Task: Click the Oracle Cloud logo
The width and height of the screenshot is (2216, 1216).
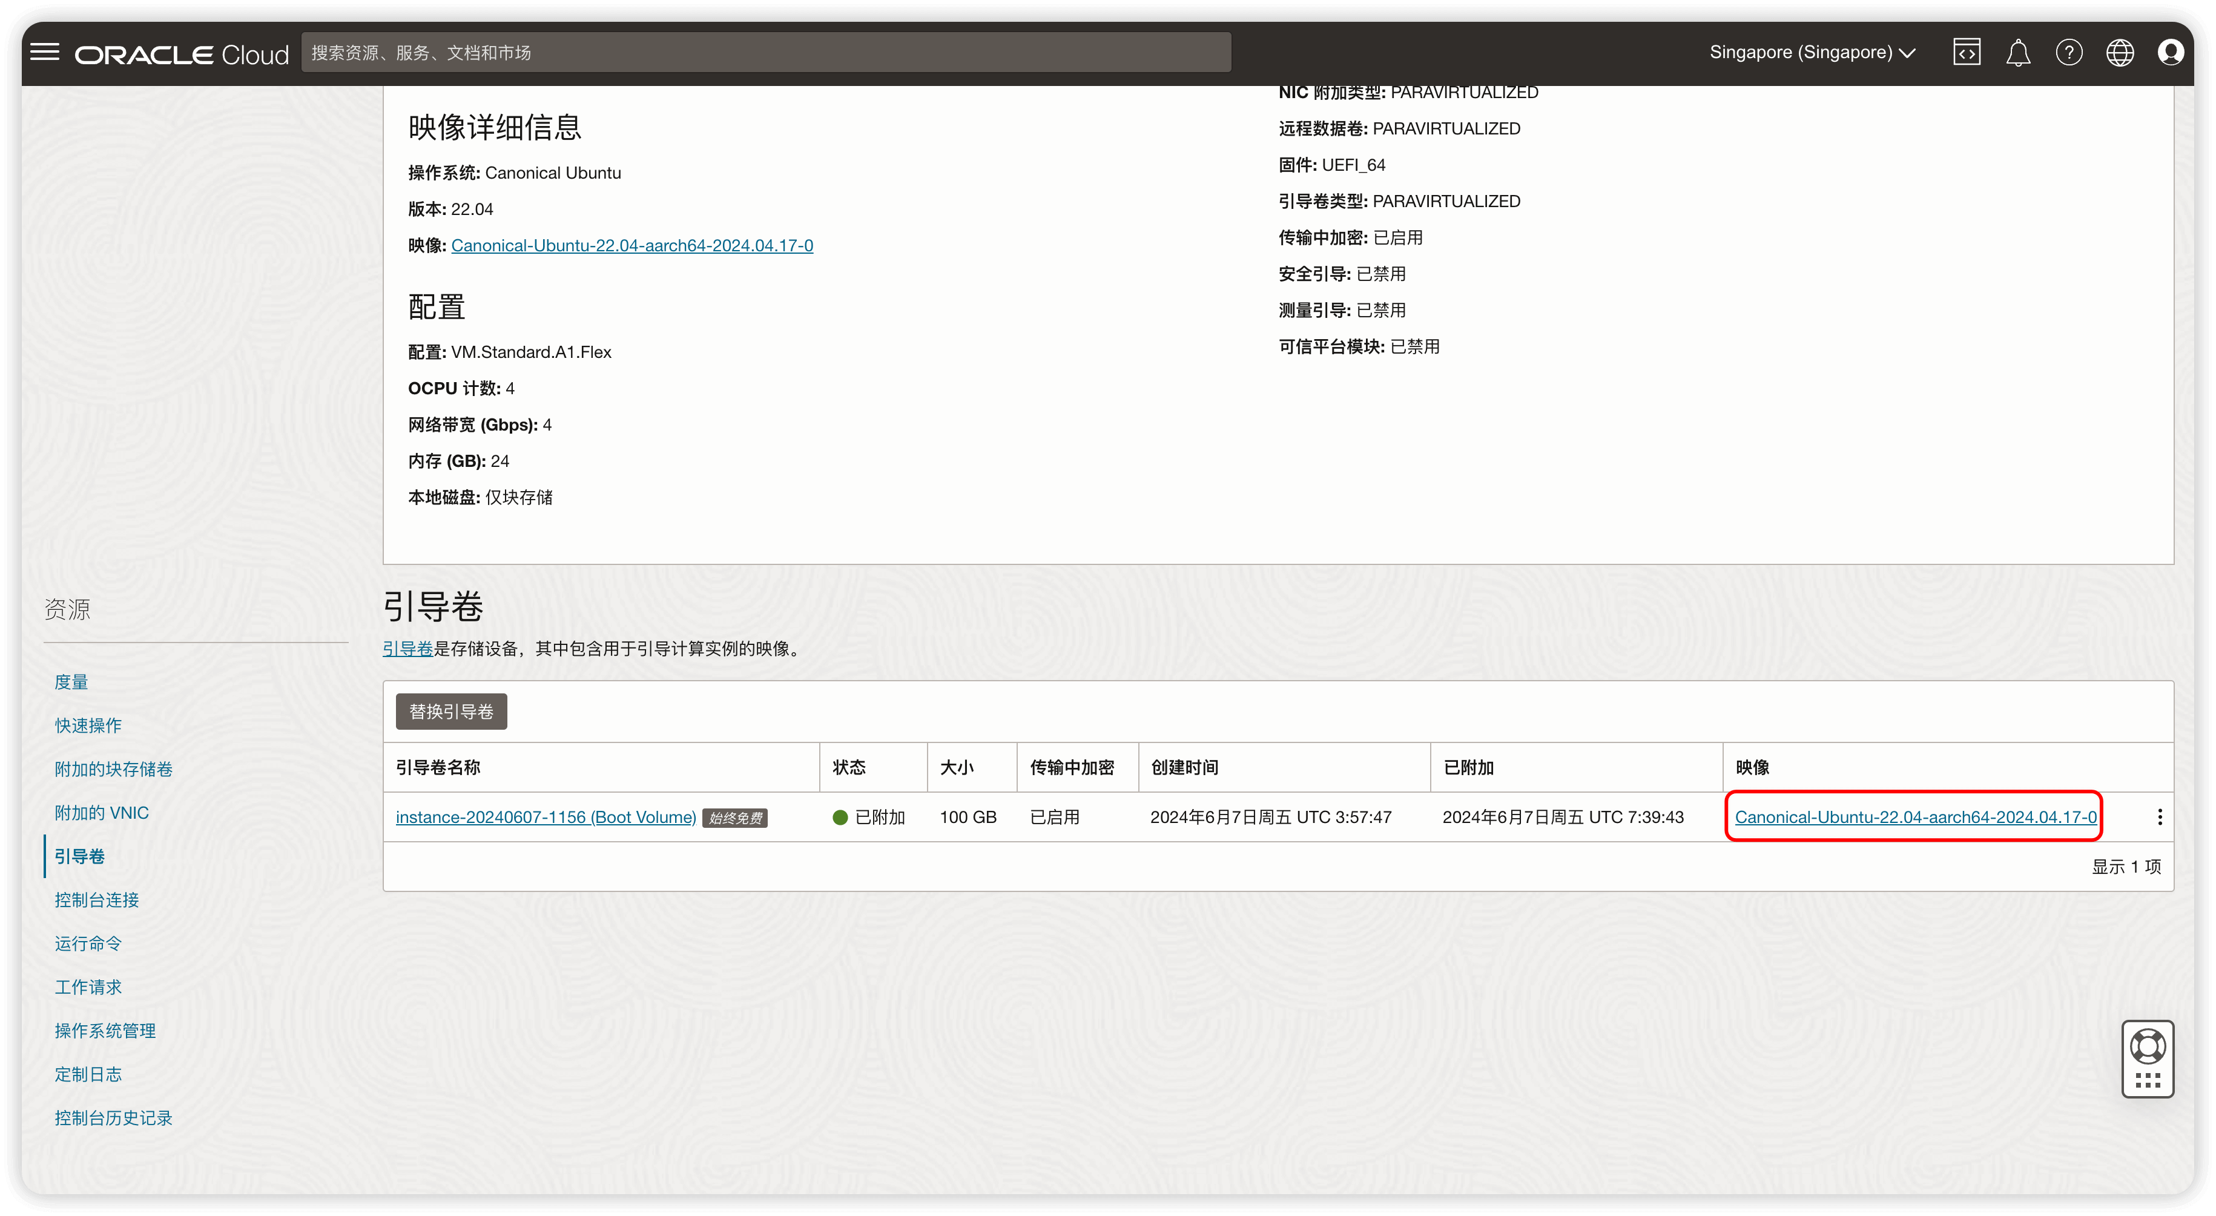Action: (182, 55)
